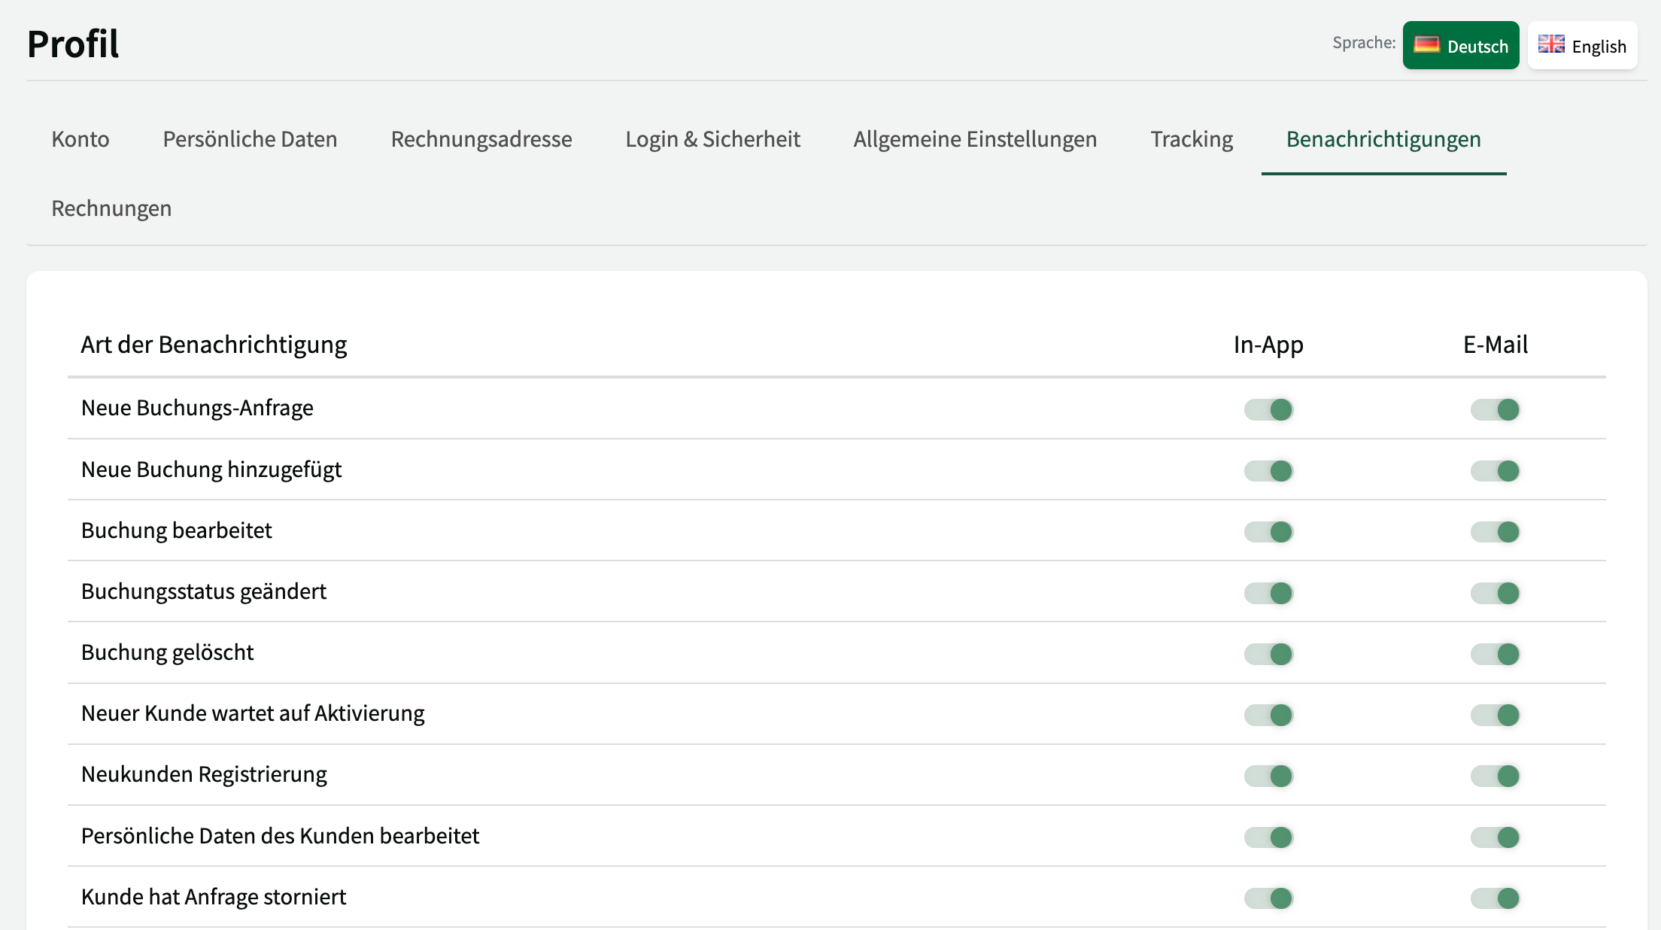Image resolution: width=1661 pixels, height=930 pixels.
Task: Open Rechnungsadresse tab
Action: [481, 139]
